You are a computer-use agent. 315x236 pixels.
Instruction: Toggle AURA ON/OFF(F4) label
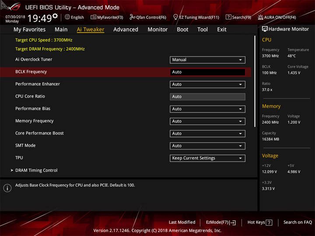pos(280,17)
